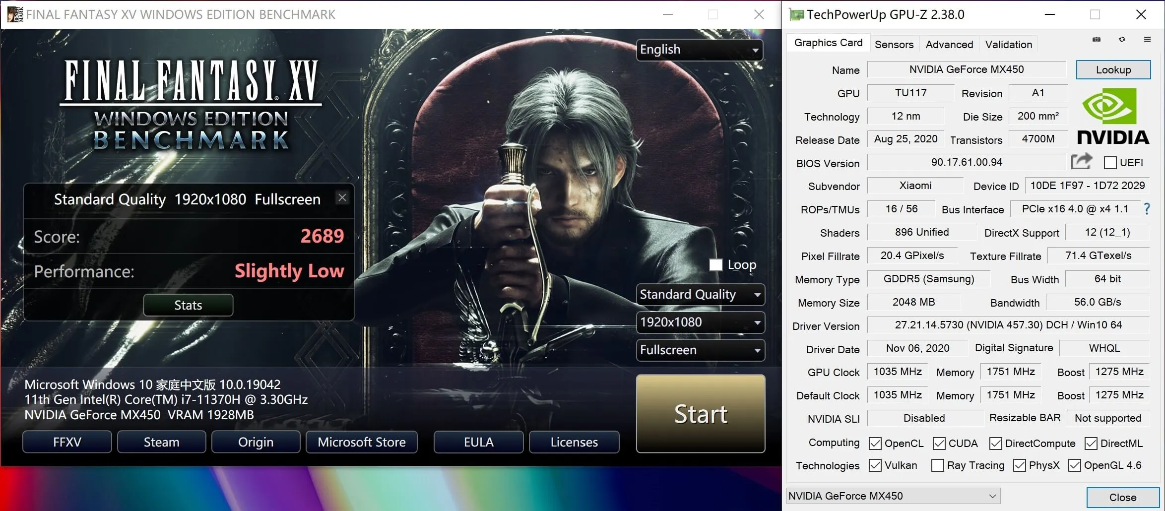Image resolution: width=1165 pixels, height=511 pixels.
Task: Click the Device ID value 10DE 1F97
Action: 1087,186
